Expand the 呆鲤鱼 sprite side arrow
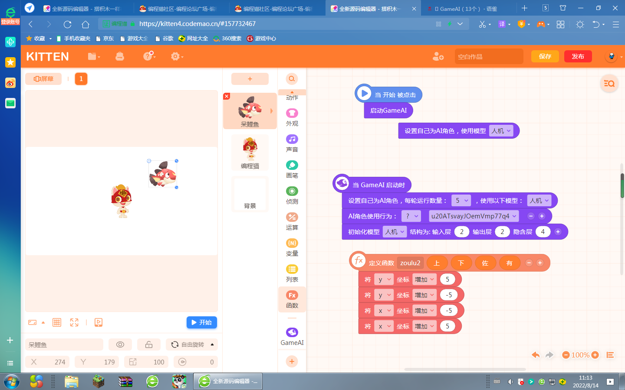This screenshot has height=390, width=625. coord(272,111)
